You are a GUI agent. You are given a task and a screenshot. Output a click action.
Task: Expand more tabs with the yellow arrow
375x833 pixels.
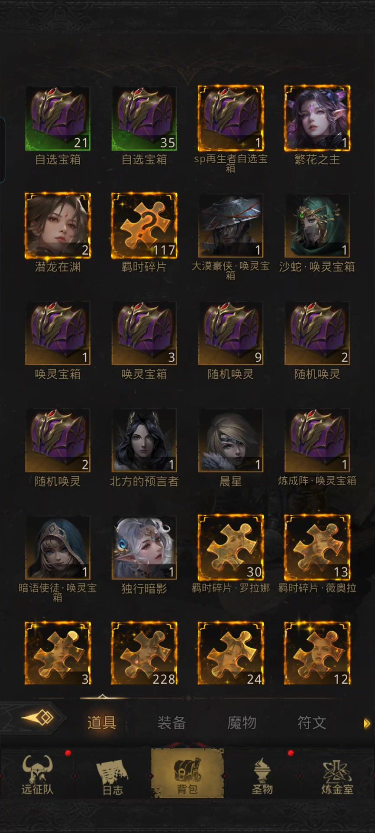pos(367,723)
